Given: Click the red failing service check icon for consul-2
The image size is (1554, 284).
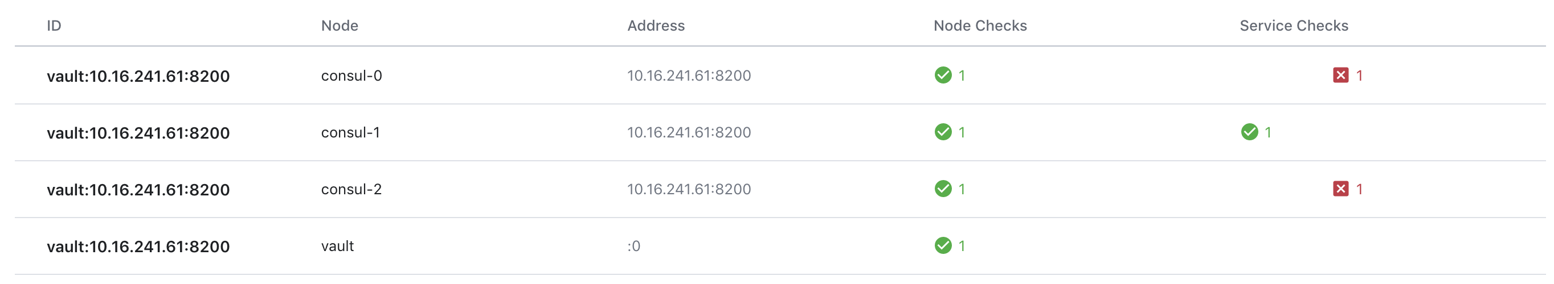Looking at the screenshot, I should 1340,189.
